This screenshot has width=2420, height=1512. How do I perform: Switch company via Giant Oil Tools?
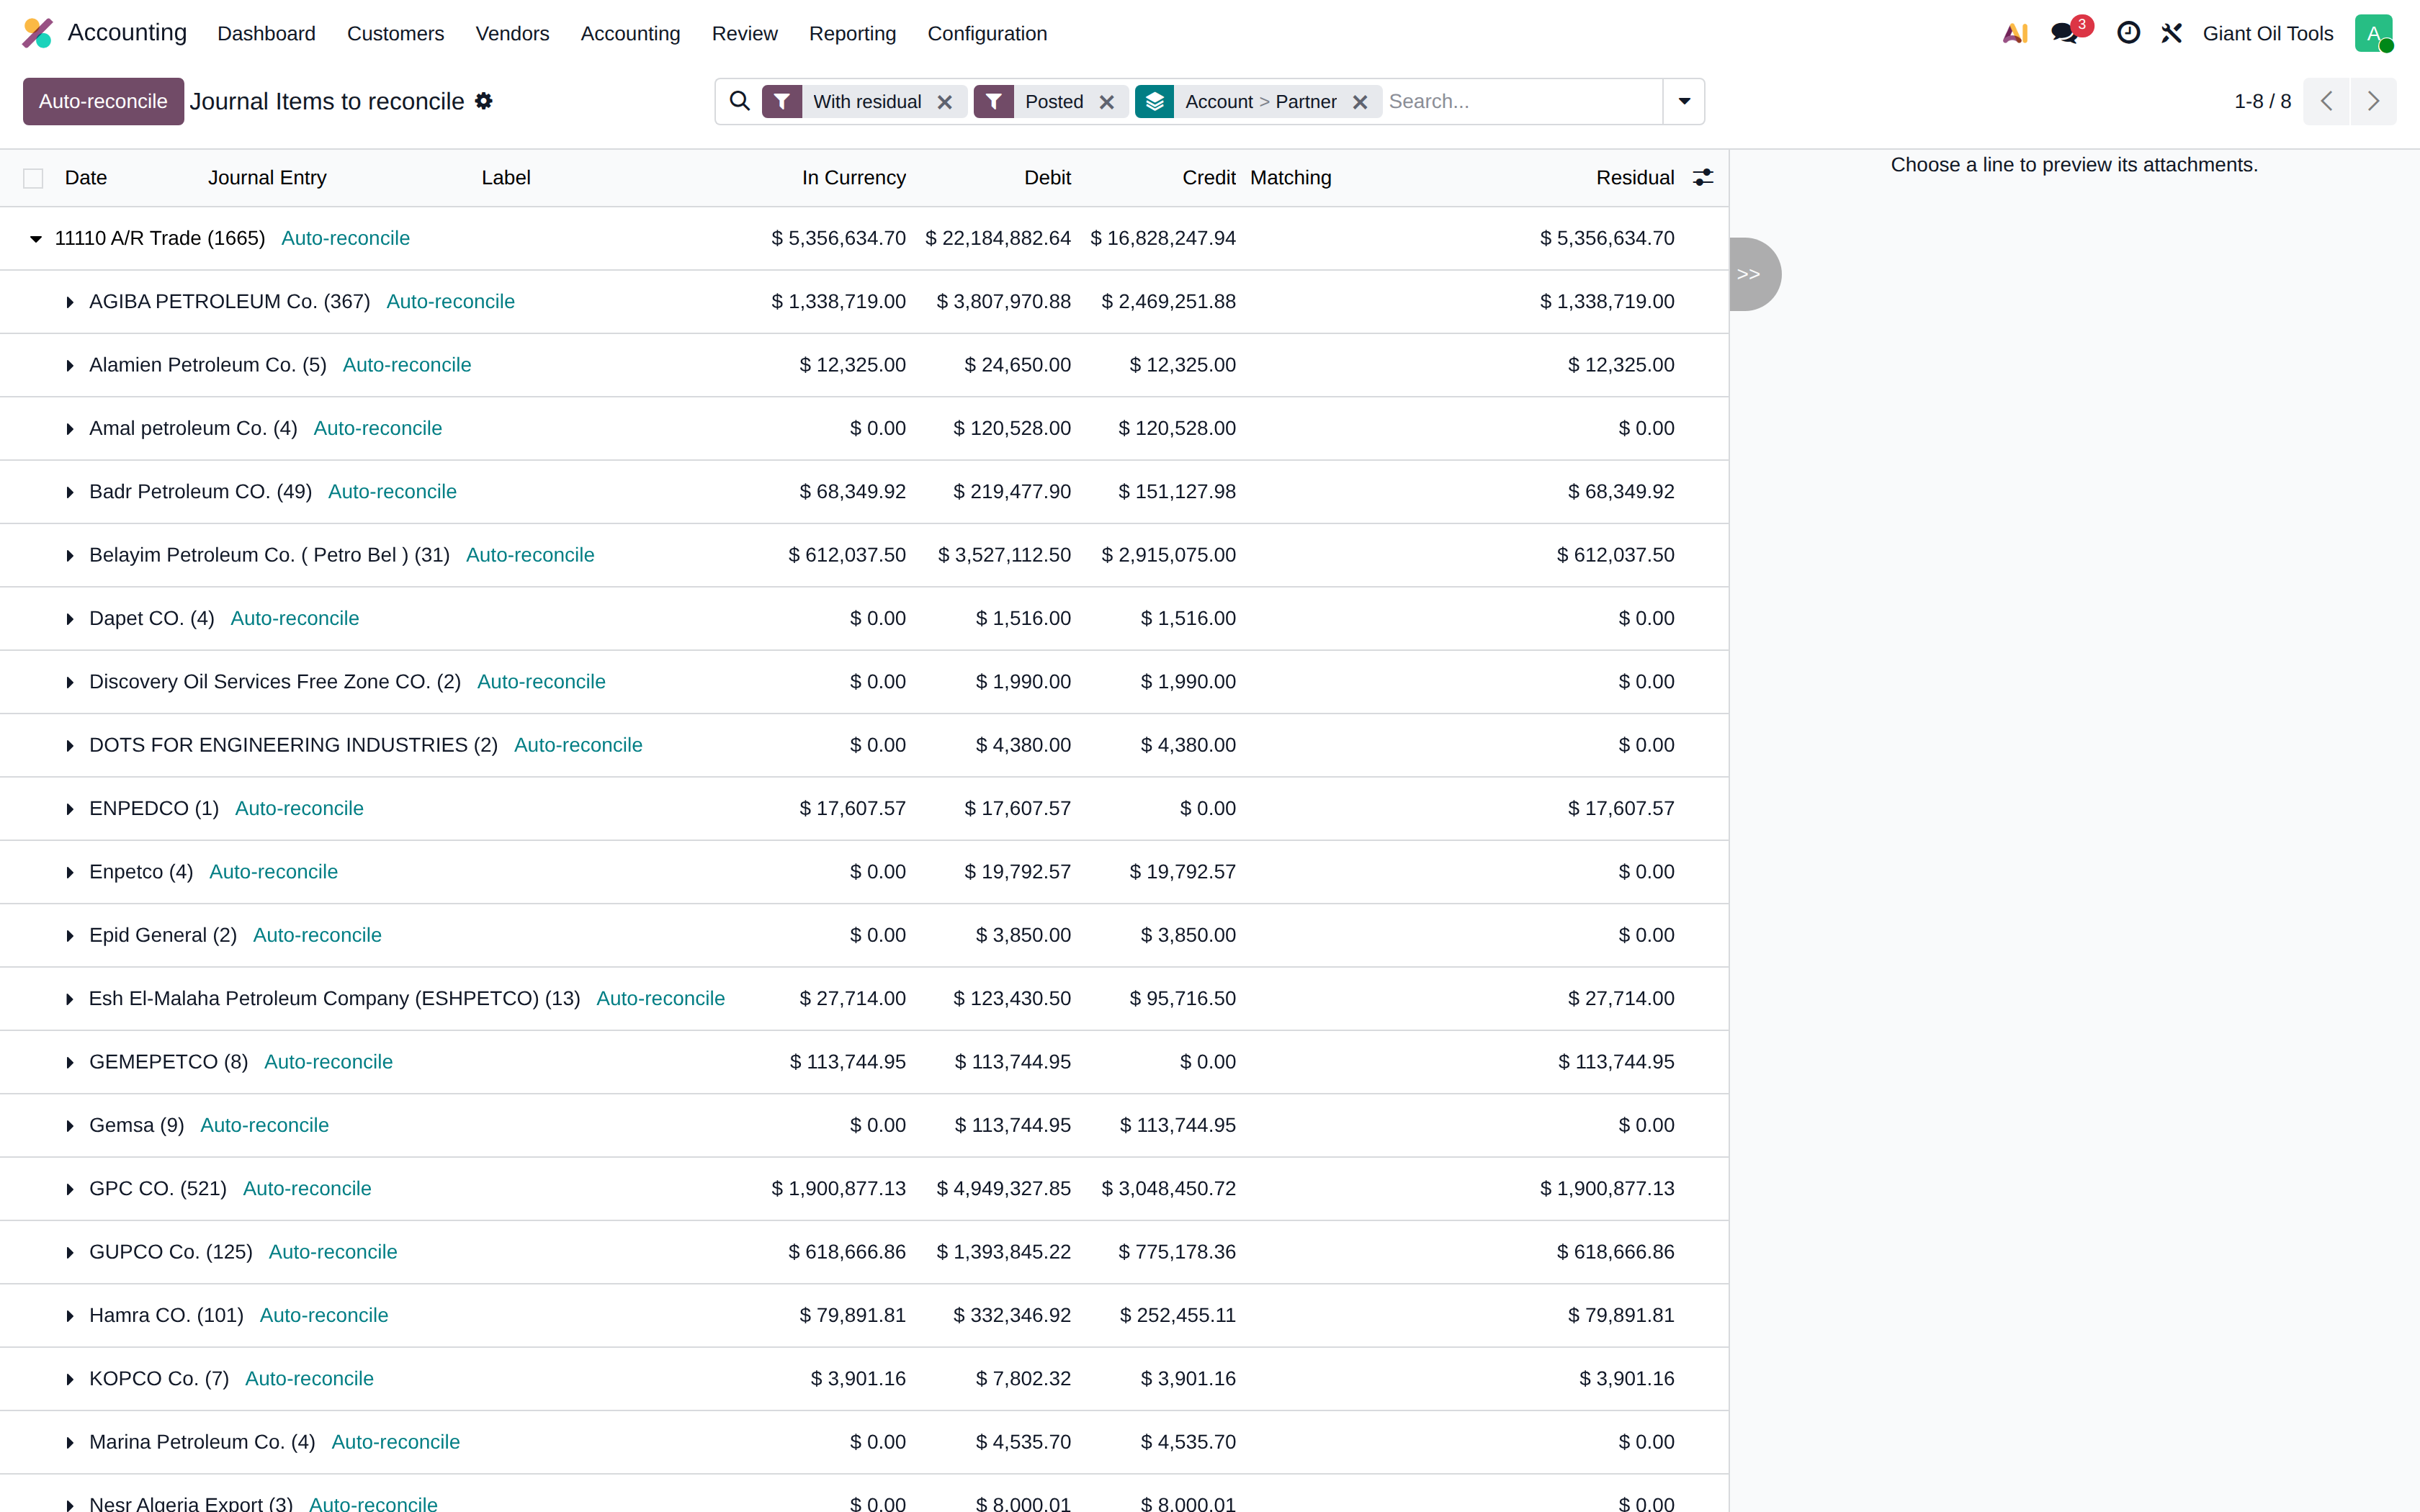click(2268, 33)
